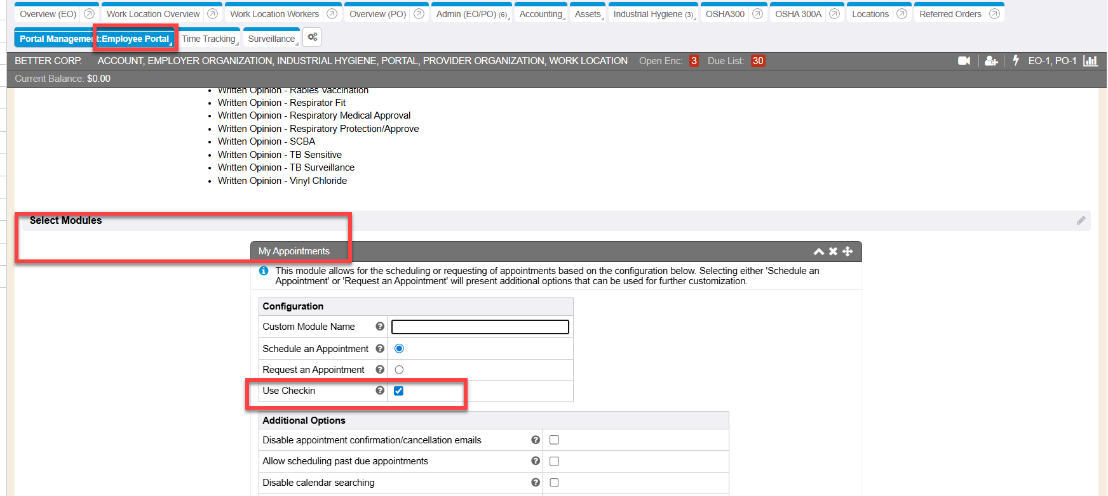The width and height of the screenshot is (1108, 496).
Task: Open the bar chart icon in header
Action: 1090,61
